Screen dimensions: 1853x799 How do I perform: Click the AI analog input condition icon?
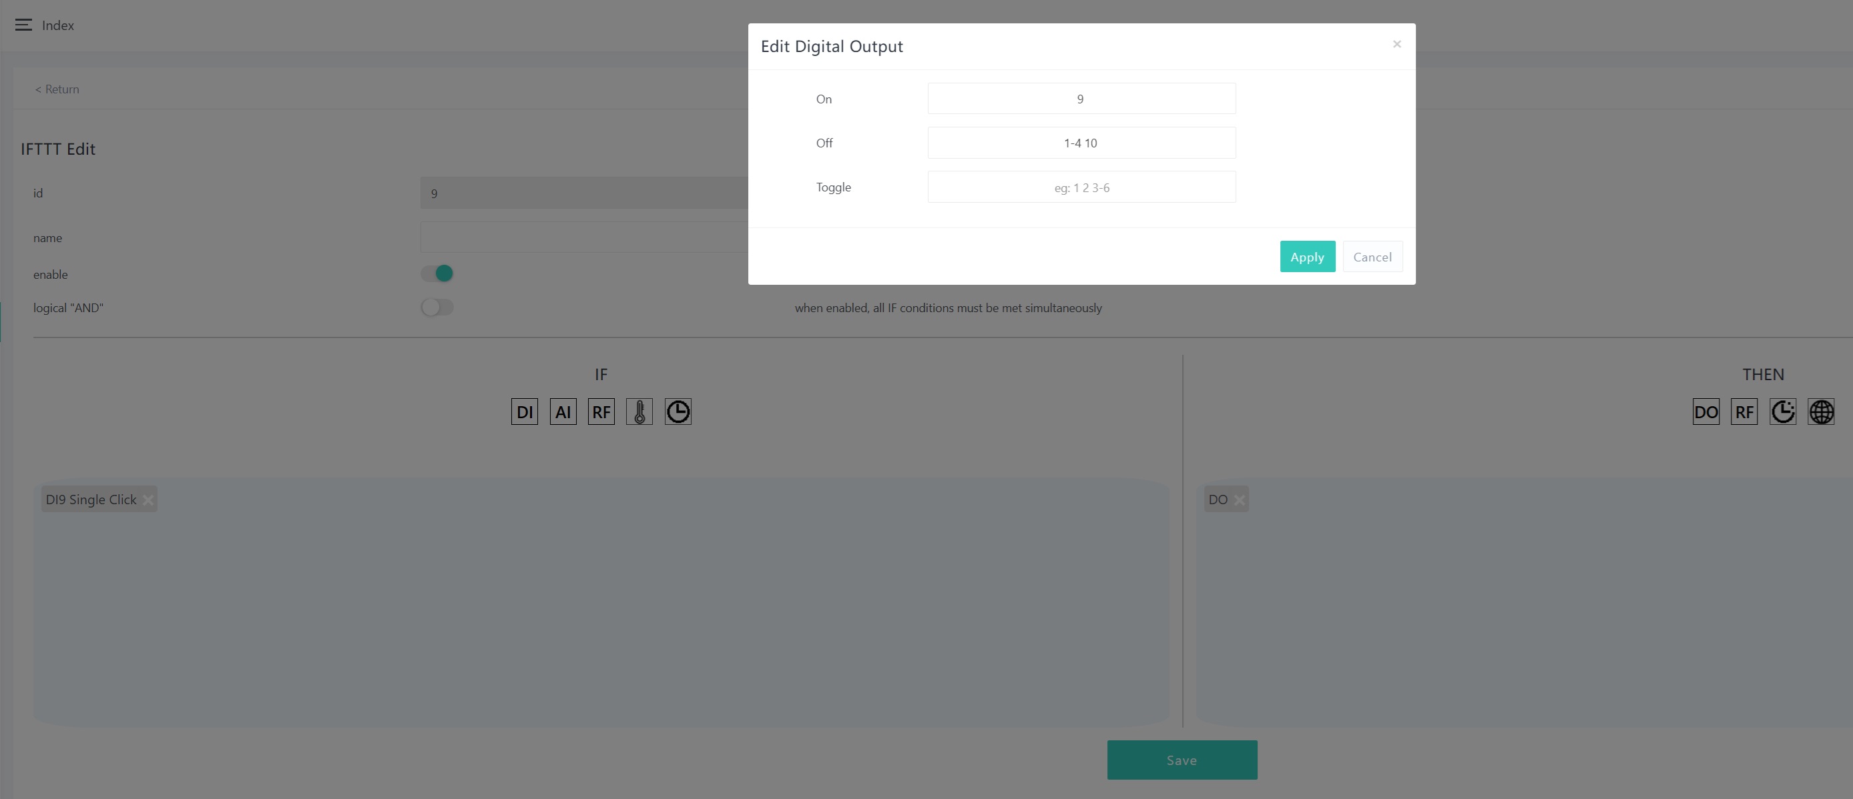pos(563,412)
